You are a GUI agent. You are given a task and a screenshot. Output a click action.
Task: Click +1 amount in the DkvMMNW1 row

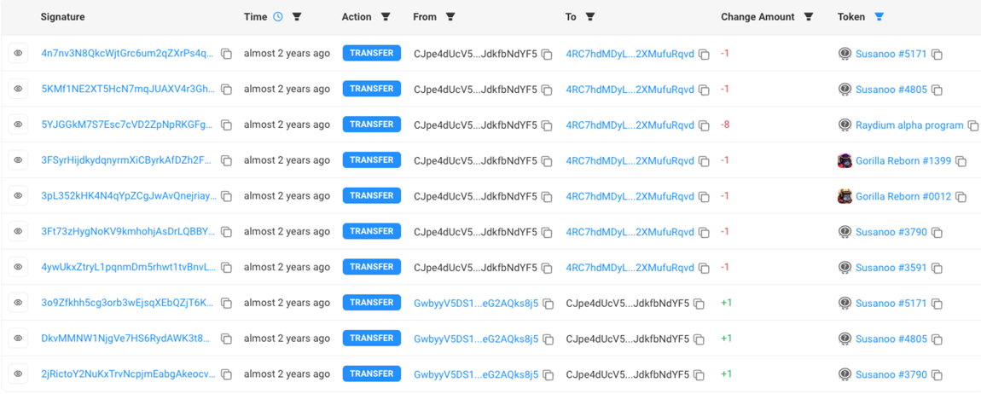pyautogui.click(x=726, y=339)
